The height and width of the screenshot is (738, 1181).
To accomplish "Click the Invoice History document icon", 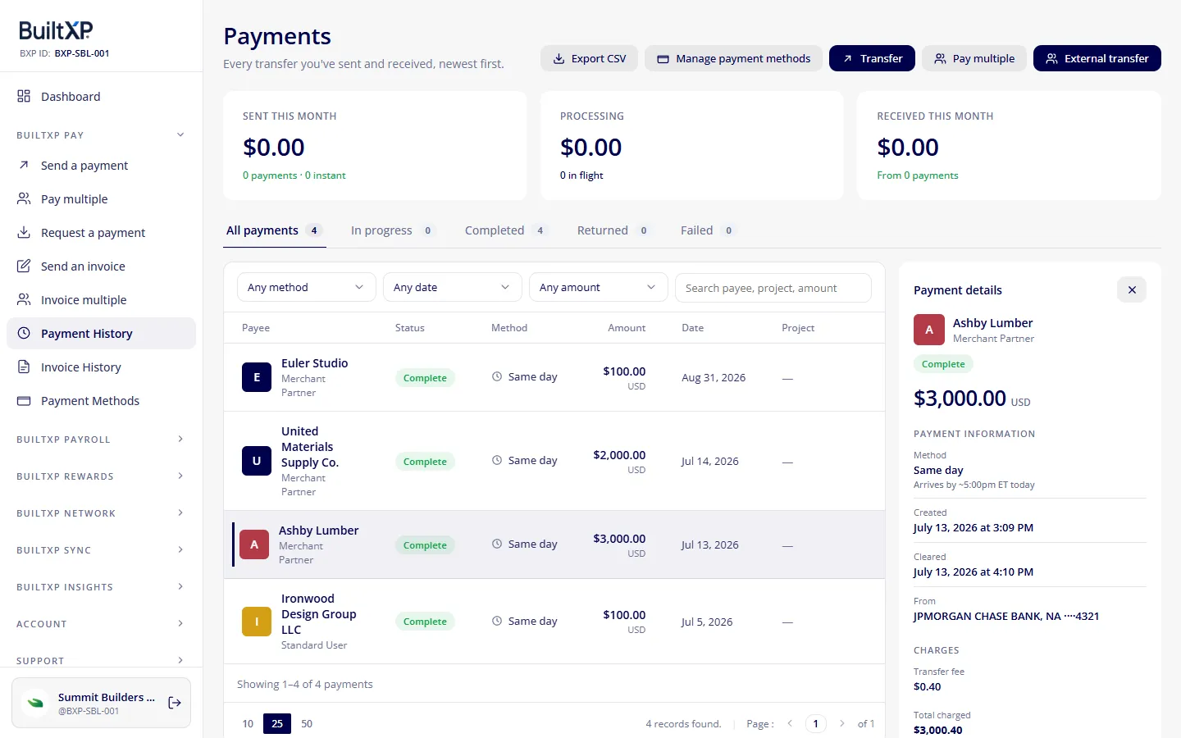I will (x=24, y=367).
